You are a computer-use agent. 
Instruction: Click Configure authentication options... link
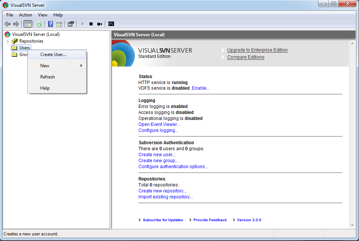pyautogui.click(x=173, y=167)
